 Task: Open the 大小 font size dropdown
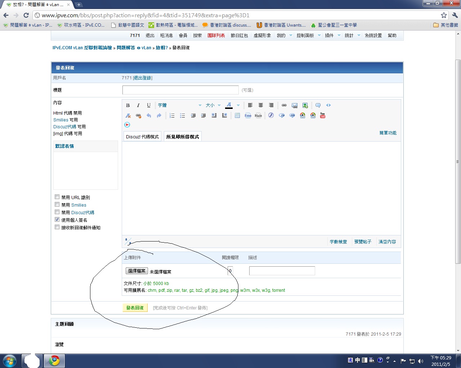pos(213,105)
